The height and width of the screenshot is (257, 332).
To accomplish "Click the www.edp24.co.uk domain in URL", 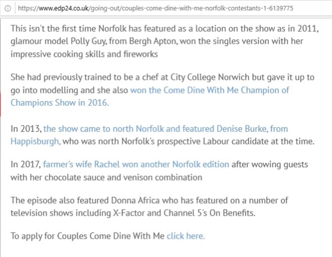I will (64, 8).
